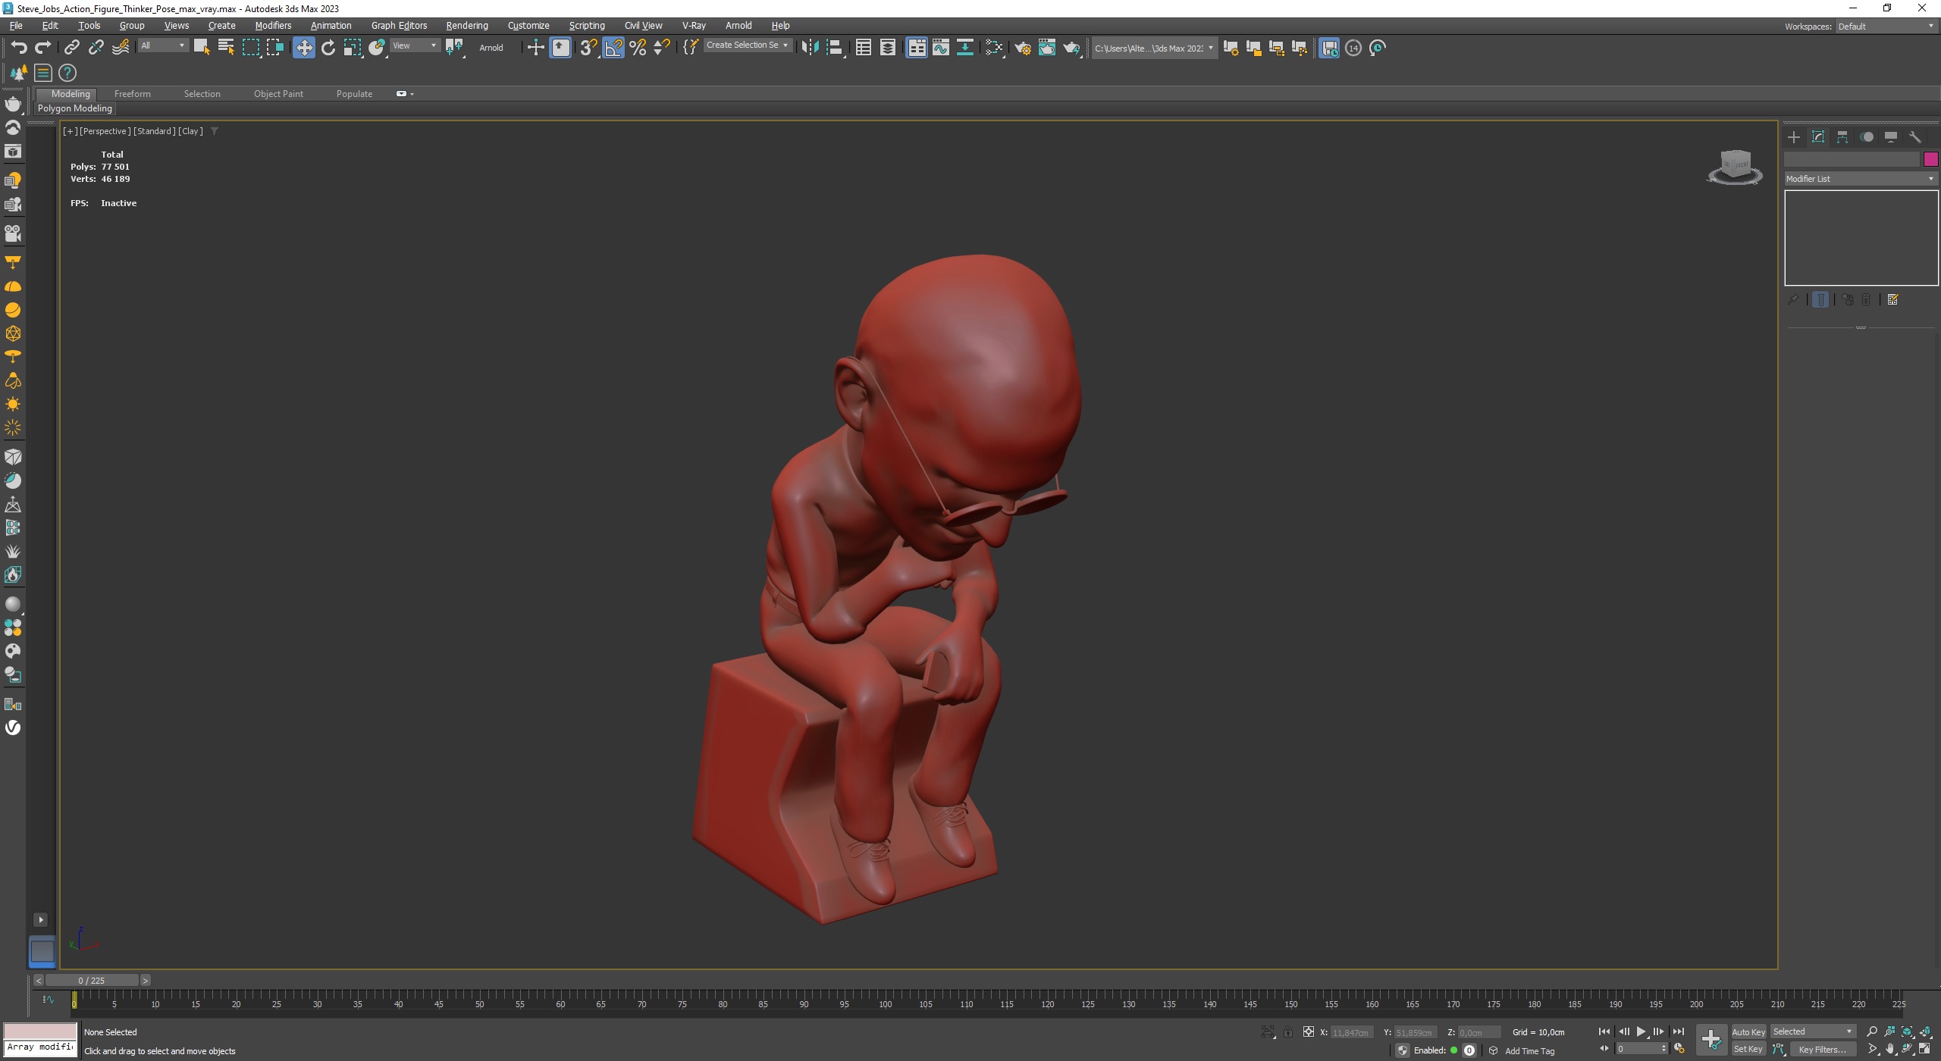Click the Play Animation button
Viewport: 1941px width, 1061px height.
[1641, 1031]
